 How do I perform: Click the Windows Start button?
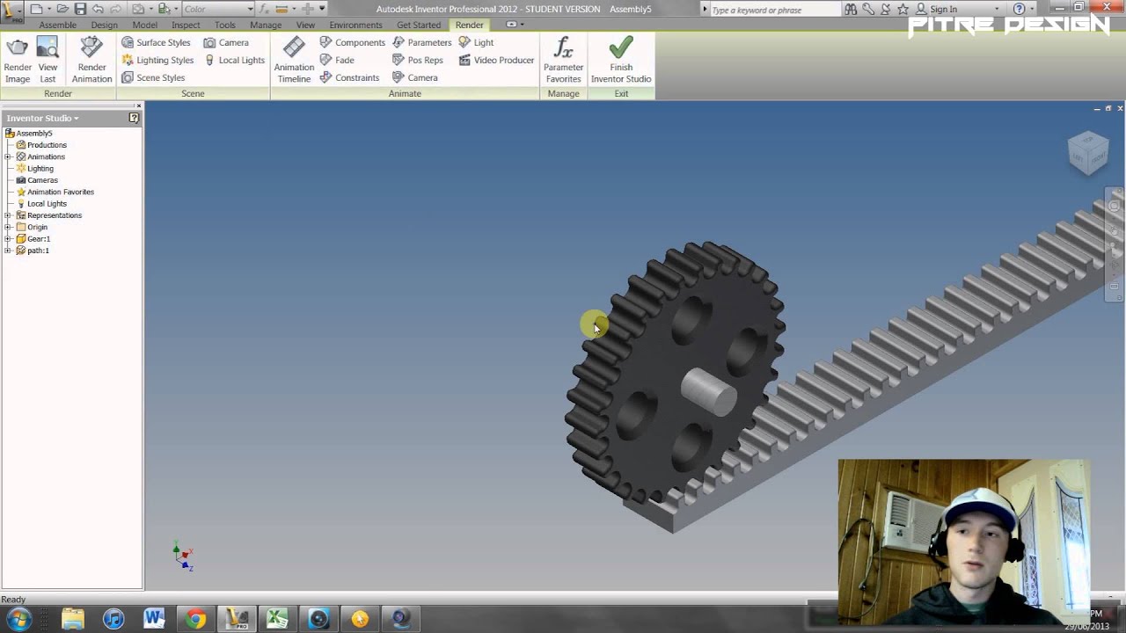click(x=18, y=619)
